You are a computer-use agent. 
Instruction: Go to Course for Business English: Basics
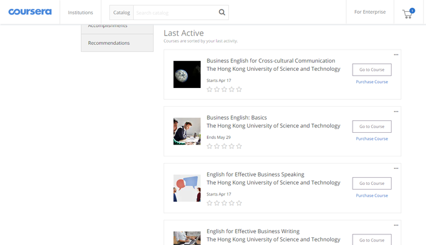(x=372, y=126)
